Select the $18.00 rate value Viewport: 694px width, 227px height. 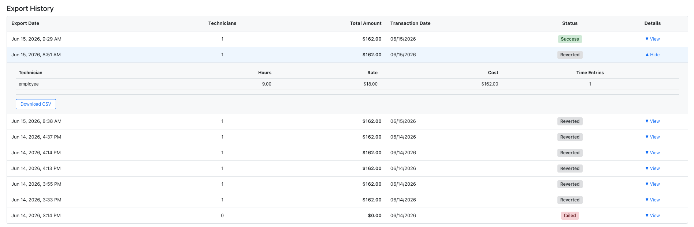point(371,84)
